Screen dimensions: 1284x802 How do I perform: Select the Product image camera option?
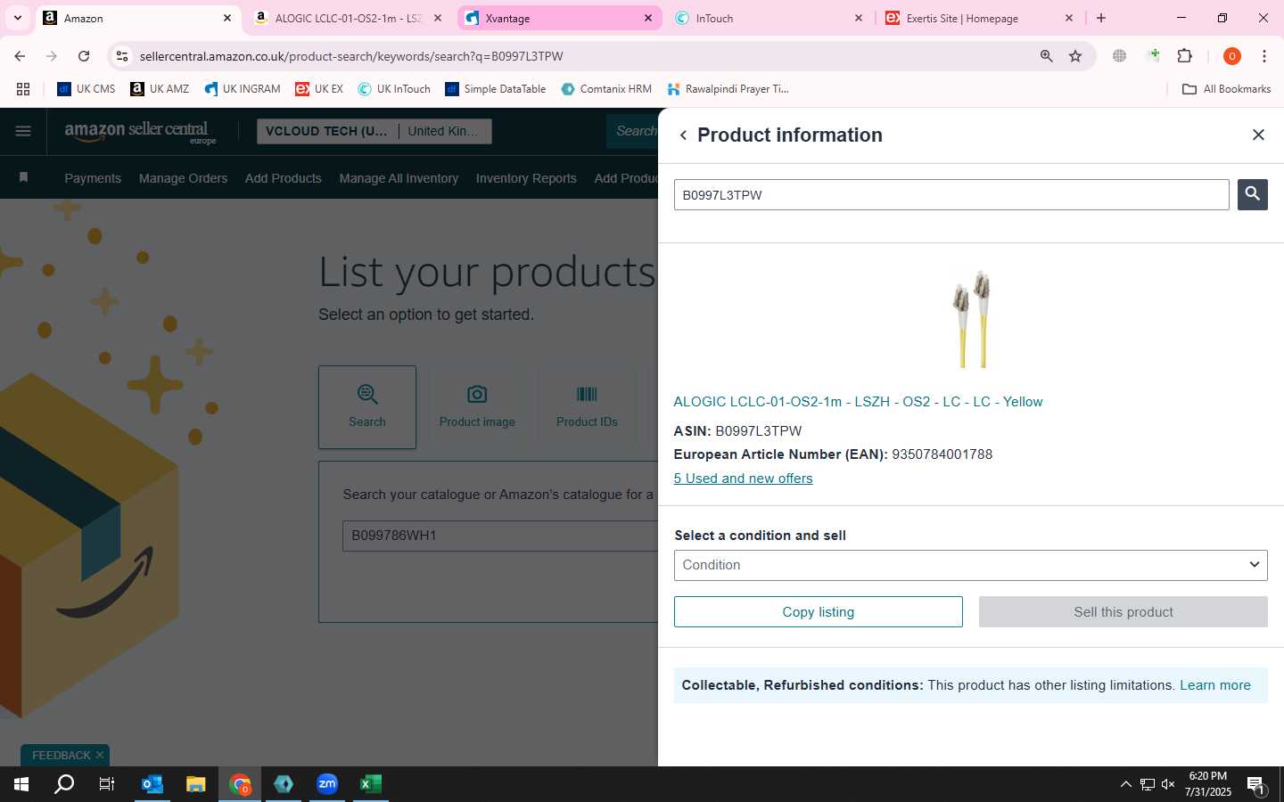[x=477, y=406]
